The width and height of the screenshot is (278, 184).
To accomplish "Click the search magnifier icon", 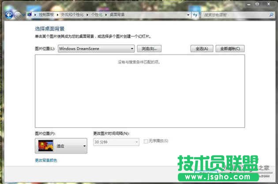I will click(x=271, y=15).
